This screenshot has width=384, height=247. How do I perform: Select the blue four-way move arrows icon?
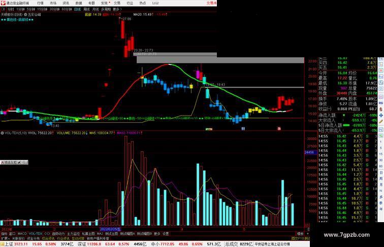[x=381, y=116]
